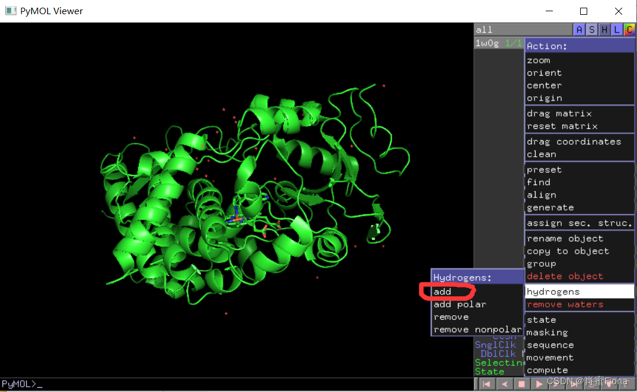637x392 pixels.
Task: Click the red 'delete object' entry
Action: [580, 276]
